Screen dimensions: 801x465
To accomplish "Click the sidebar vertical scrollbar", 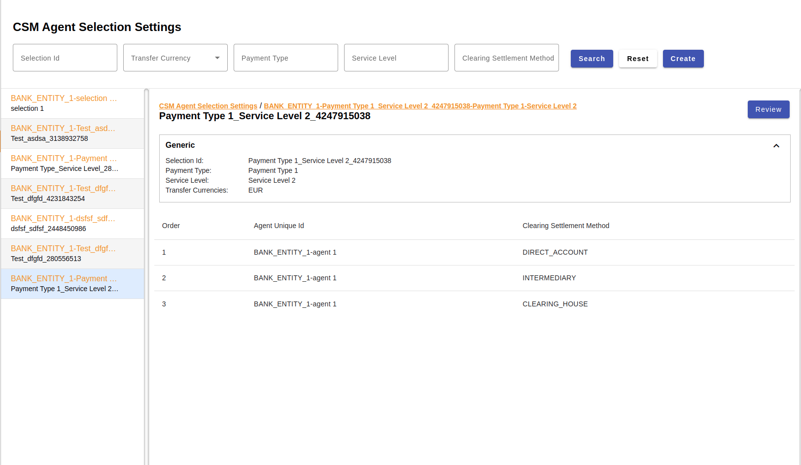I will click(146, 276).
